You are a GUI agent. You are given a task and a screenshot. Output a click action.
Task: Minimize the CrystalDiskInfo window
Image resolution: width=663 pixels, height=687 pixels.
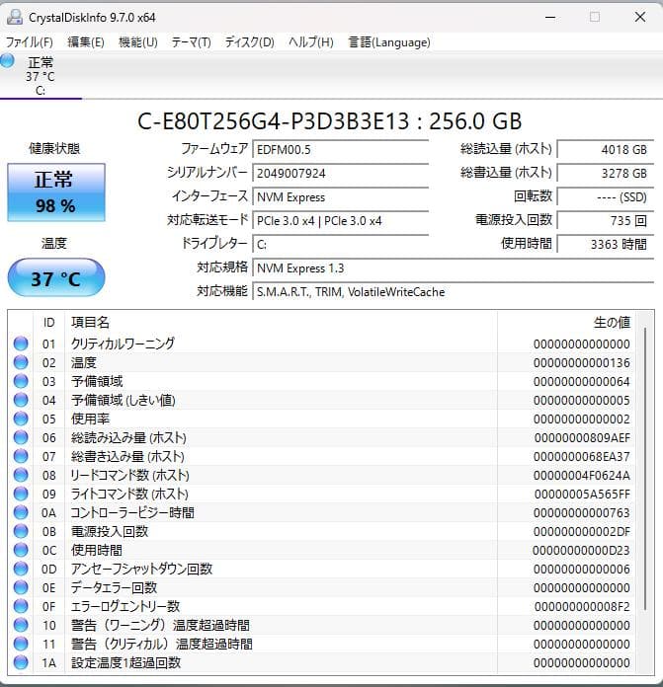pos(550,17)
